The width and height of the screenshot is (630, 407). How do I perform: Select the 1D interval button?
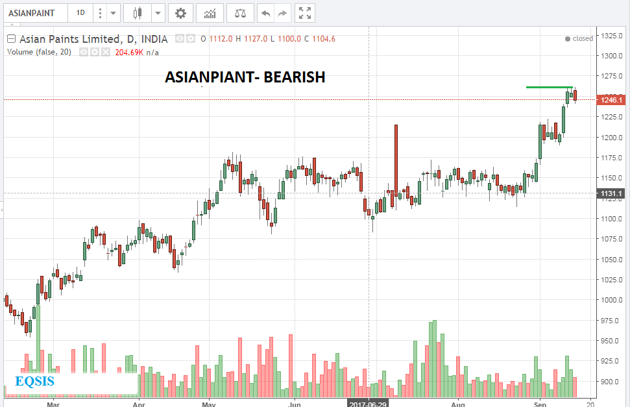coord(80,13)
